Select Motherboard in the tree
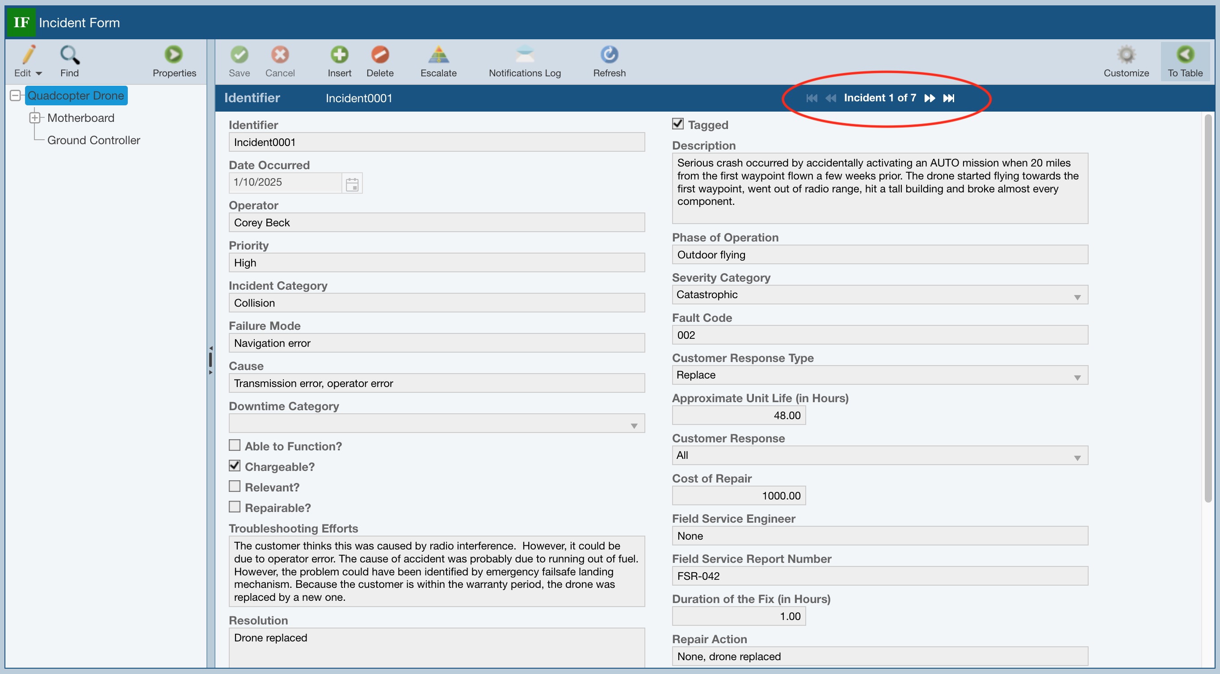 [81, 118]
